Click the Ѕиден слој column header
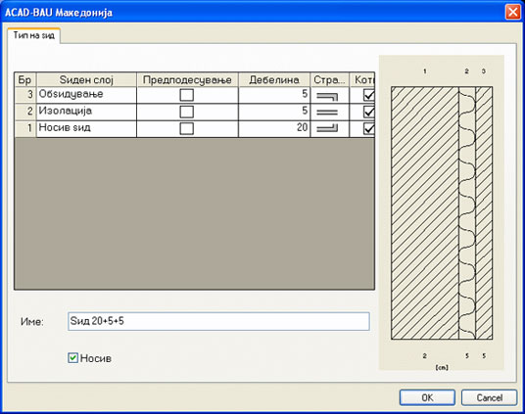 click(86, 79)
